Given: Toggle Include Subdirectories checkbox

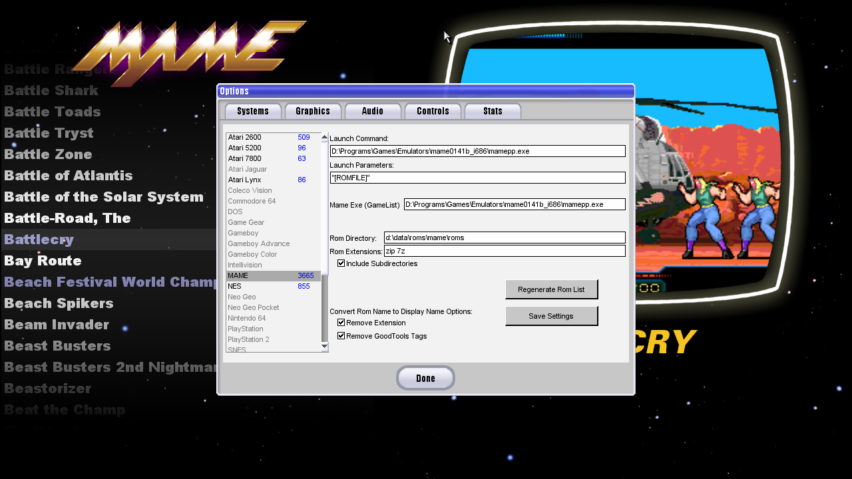Looking at the screenshot, I should [x=341, y=263].
